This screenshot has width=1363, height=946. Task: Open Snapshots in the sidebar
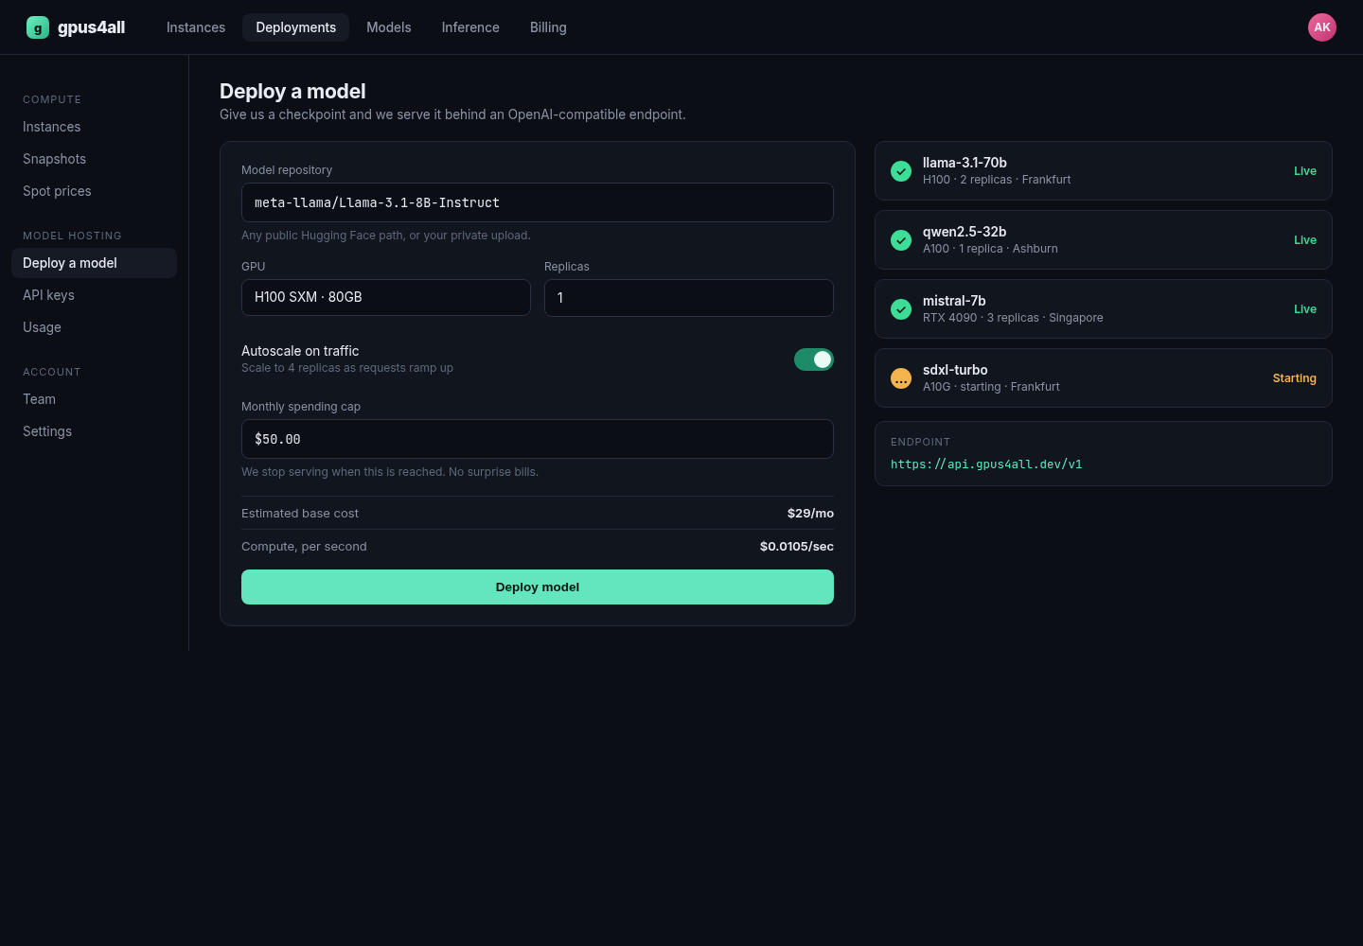tap(94, 159)
